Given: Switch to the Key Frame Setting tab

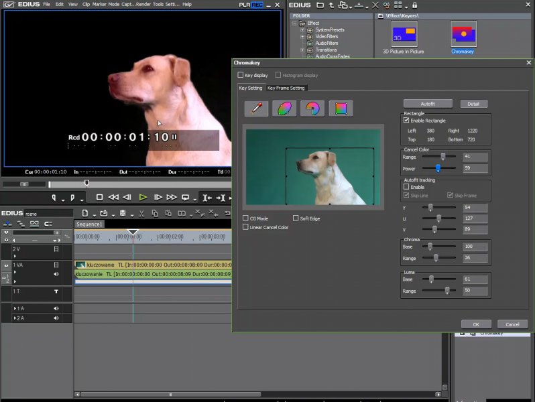Looking at the screenshot, I should [286, 88].
